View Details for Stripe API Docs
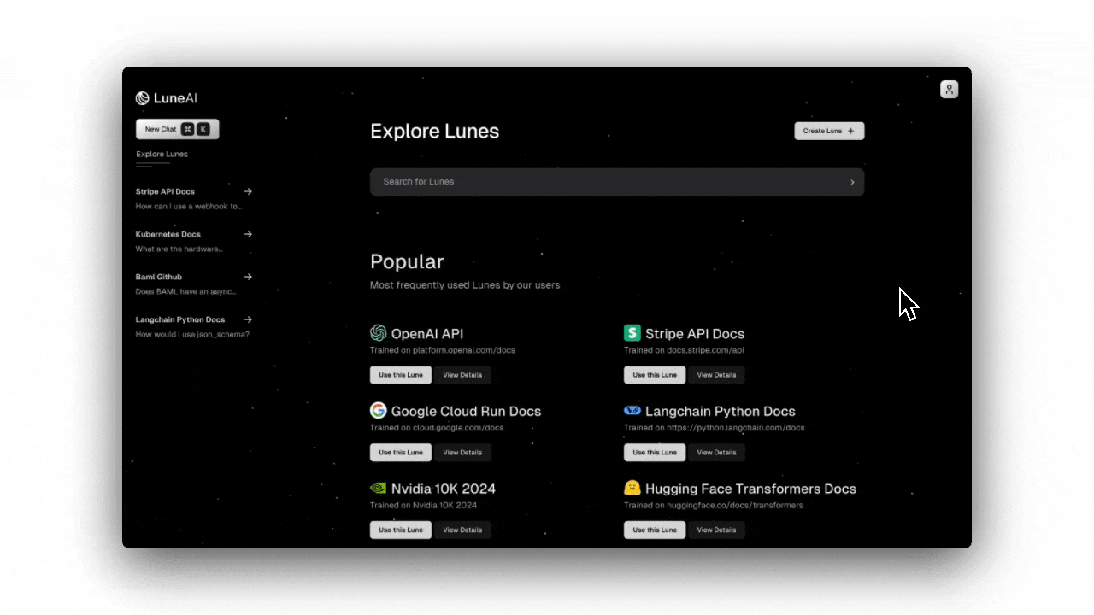Image resolution: width=1094 pixels, height=615 pixels. [x=716, y=375]
